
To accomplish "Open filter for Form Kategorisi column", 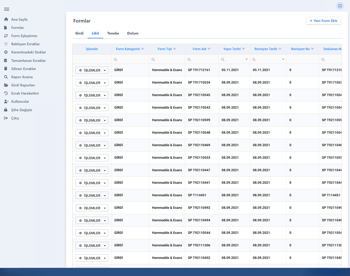I will [x=143, y=49].
